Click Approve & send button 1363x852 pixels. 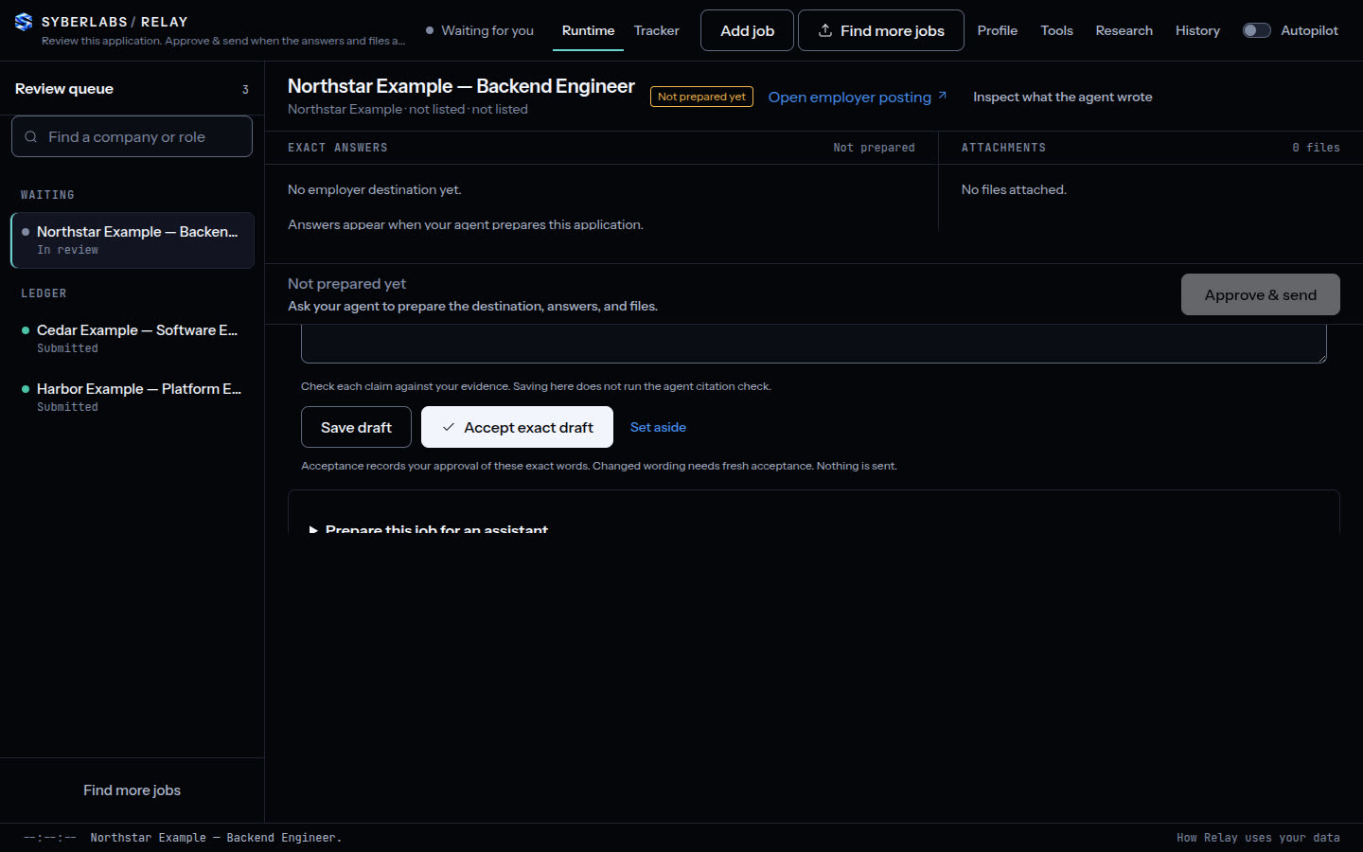[x=1260, y=294]
